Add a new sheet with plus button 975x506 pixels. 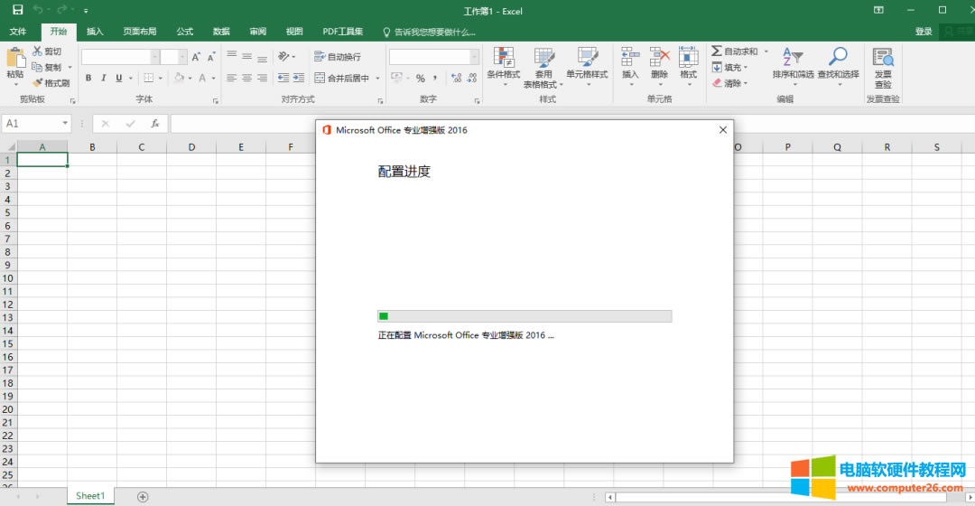(x=143, y=496)
